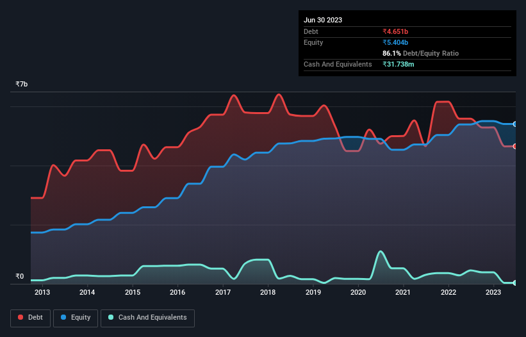Toggle the Equity series legend button
This screenshot has height=337, width=526.
point(76,318)
